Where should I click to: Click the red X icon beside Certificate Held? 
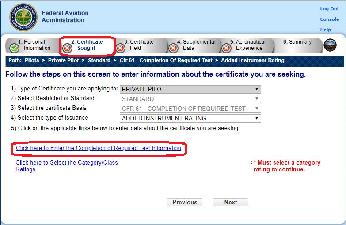pos(120,48)
